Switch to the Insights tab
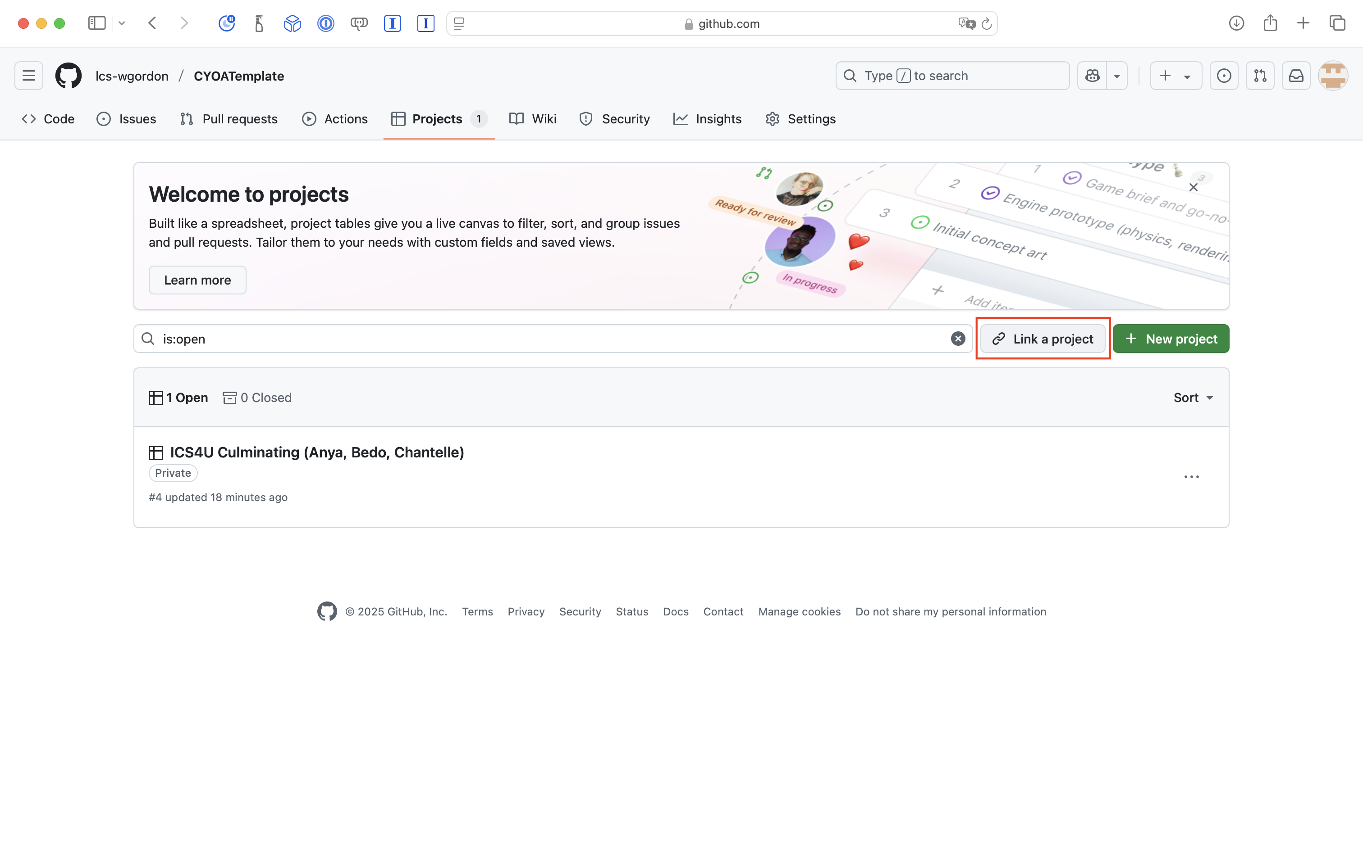The height and width of the screenshot is (850, 1363). pos(707,119)
